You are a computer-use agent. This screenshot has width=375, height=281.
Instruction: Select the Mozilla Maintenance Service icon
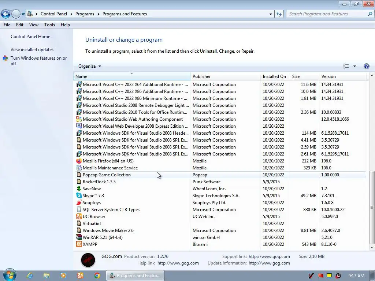79,168
